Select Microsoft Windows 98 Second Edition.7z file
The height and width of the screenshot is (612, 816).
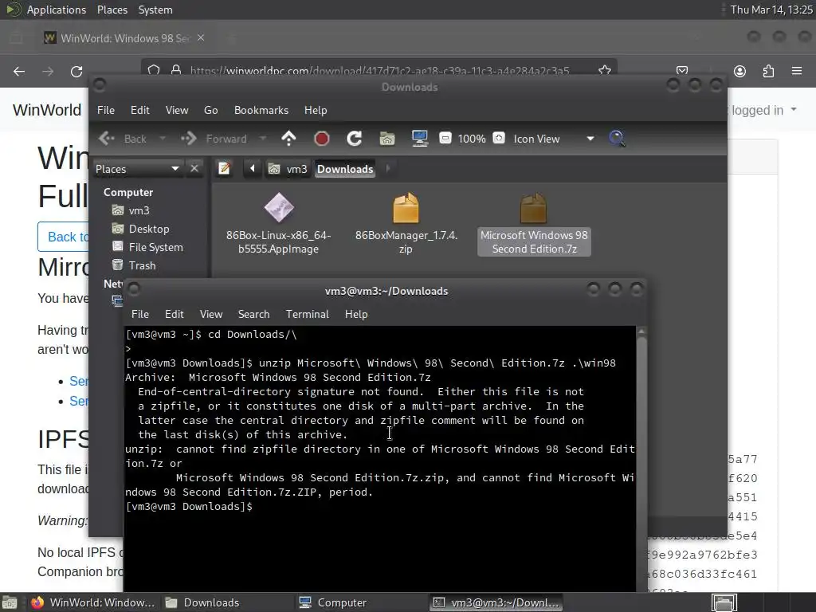coord(534,224)
